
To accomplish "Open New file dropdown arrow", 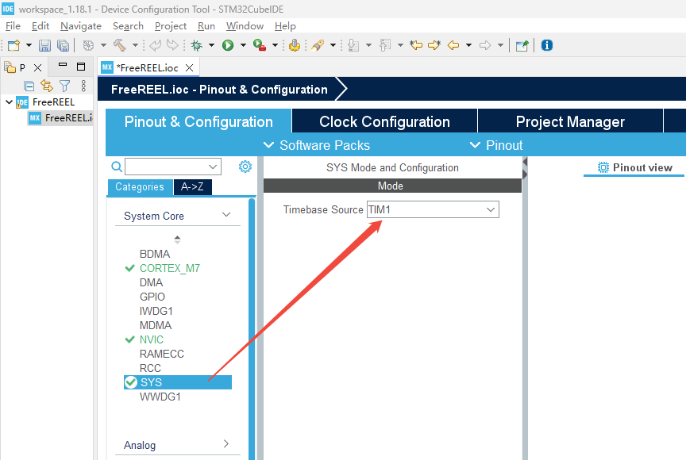I will coord(29,45).
